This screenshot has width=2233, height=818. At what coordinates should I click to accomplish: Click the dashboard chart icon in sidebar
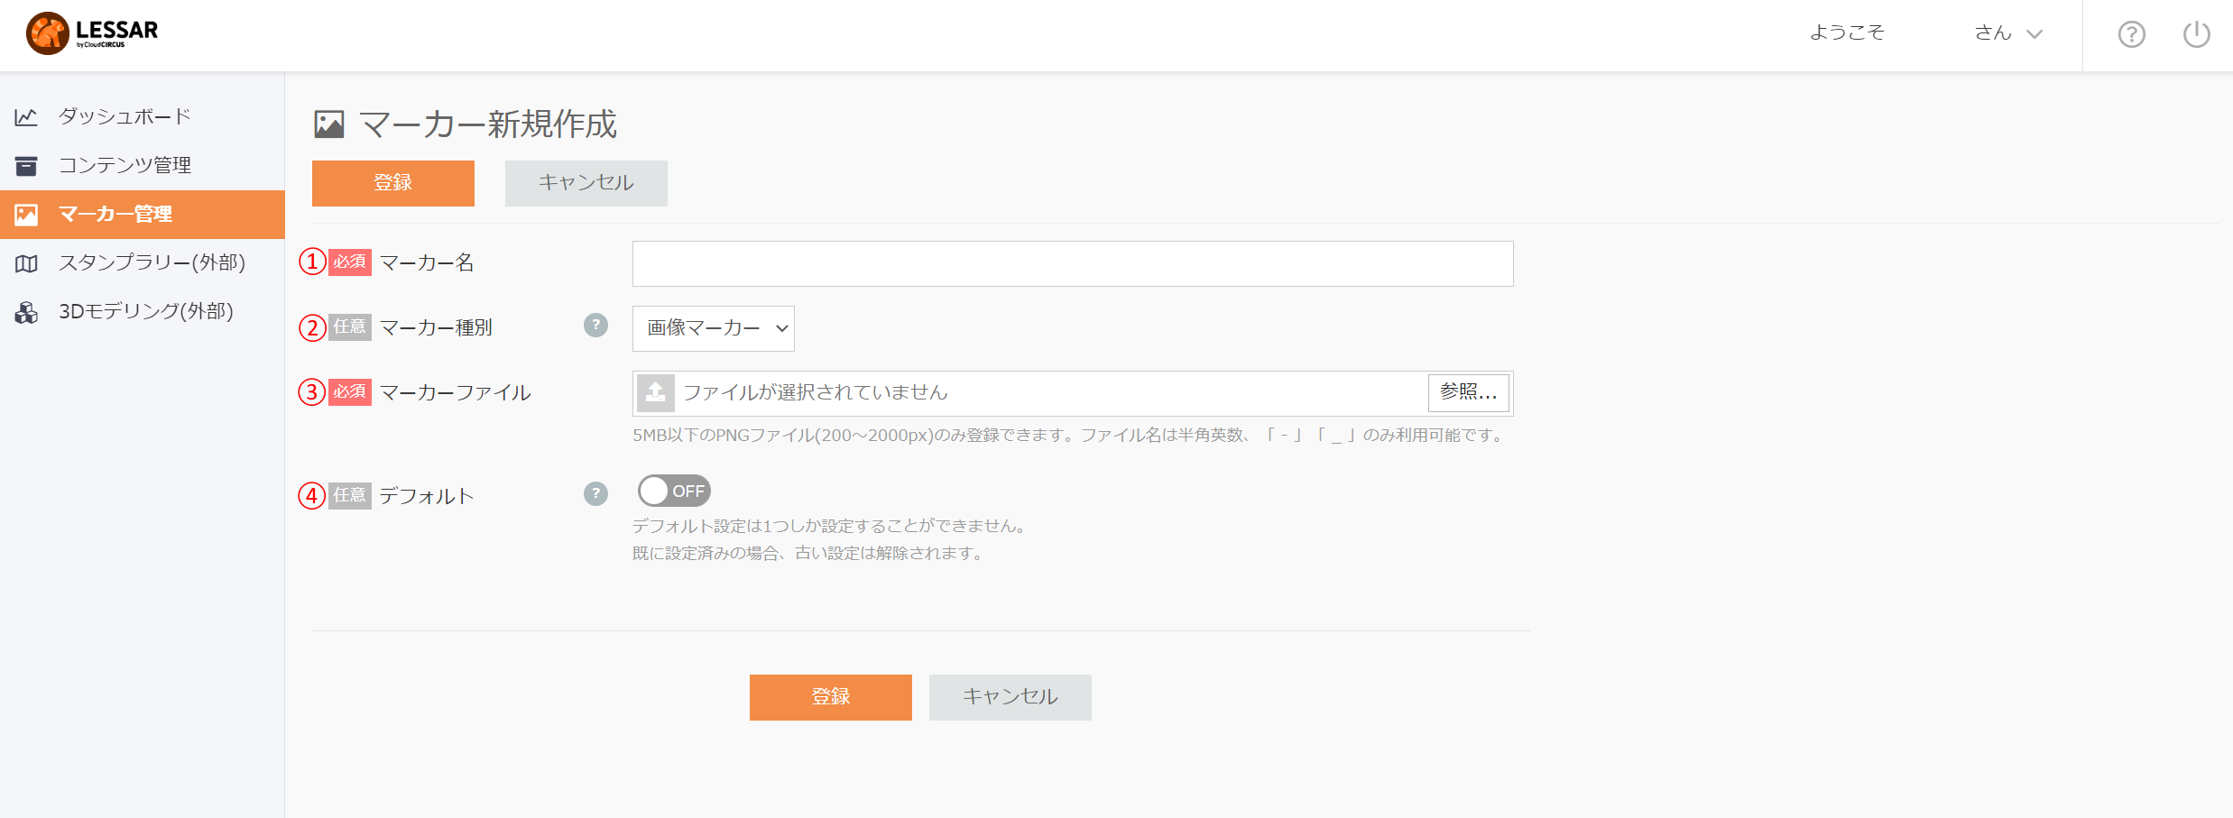(26, 116)
